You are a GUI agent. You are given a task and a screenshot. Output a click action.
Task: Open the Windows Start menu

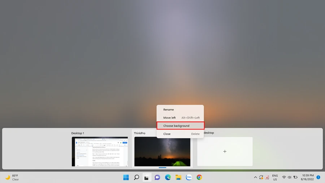[126, 178]
